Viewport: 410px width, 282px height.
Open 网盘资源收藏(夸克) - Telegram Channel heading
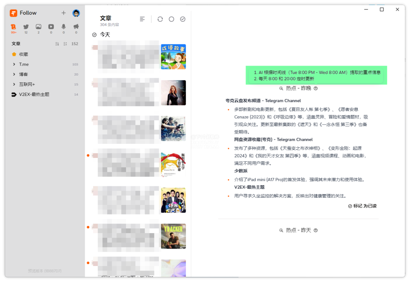click(x=273, y=140)
